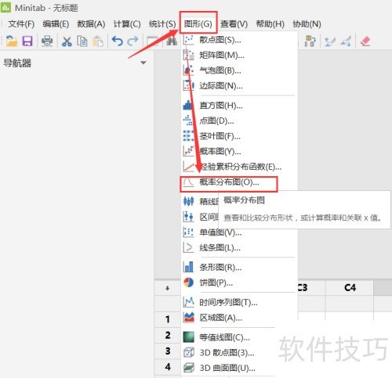Select worksheet row header 1

[x=168, y=319]
